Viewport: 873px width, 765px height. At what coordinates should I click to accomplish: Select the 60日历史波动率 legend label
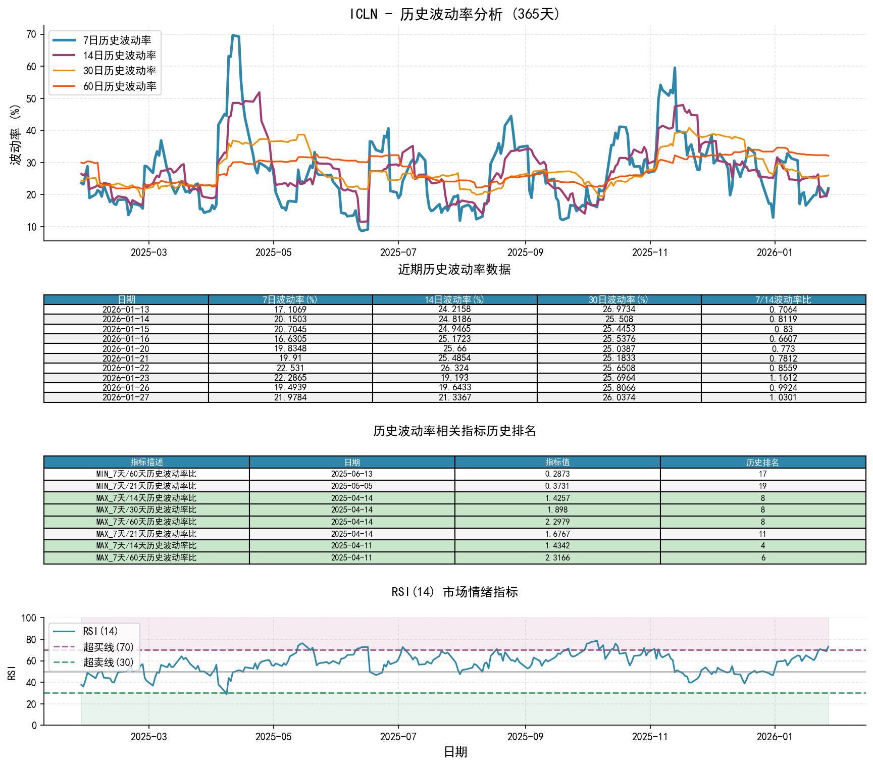pyautogui.click(x=119, y=86)
